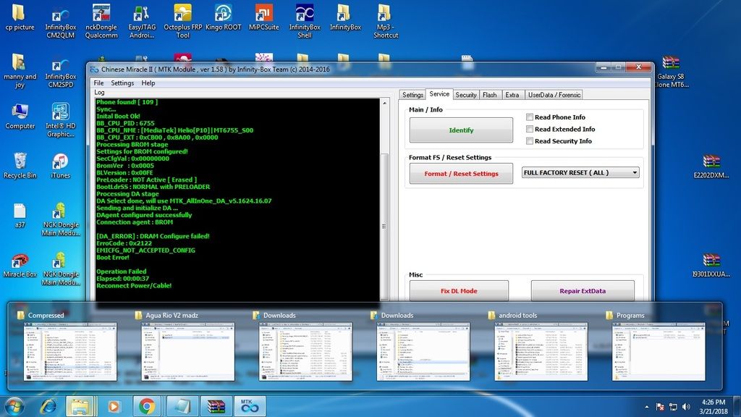Tick the Read Extended Info checkbox

coord(530,129)
